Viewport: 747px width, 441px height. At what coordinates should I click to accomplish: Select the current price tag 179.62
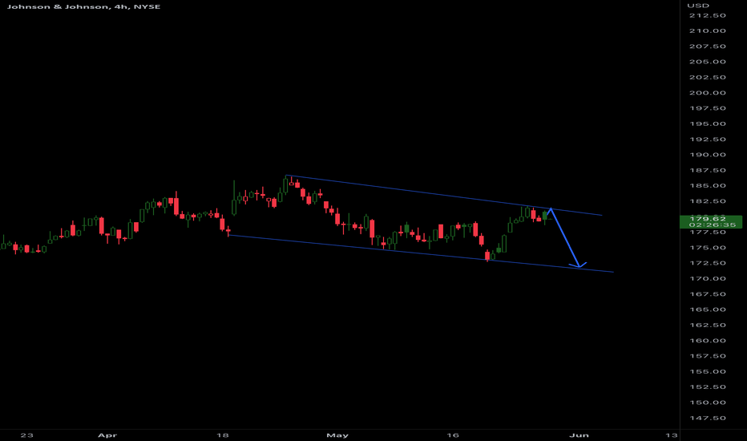click(x=708, y=219)
